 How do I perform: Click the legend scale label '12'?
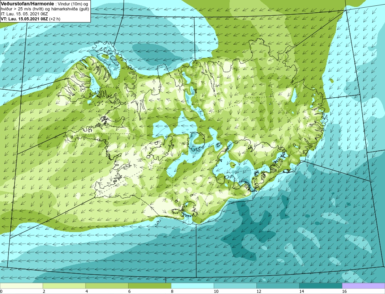(x=259, y=291)
